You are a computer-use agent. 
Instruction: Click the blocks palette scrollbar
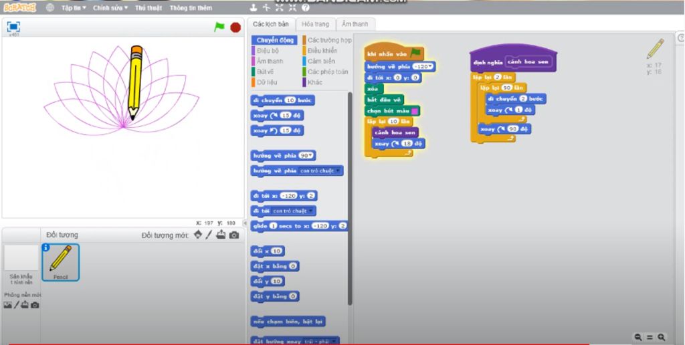[349, 198]
